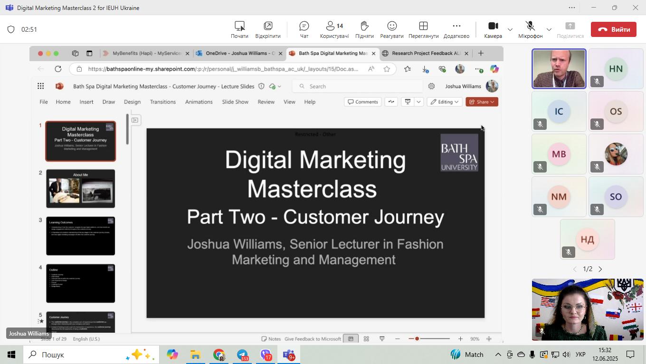The height and width of the screenshot is (364, 646).
Task: Open Telegram from the Windows taskbar
Action: pyautogui.click(x=242, y=355)
